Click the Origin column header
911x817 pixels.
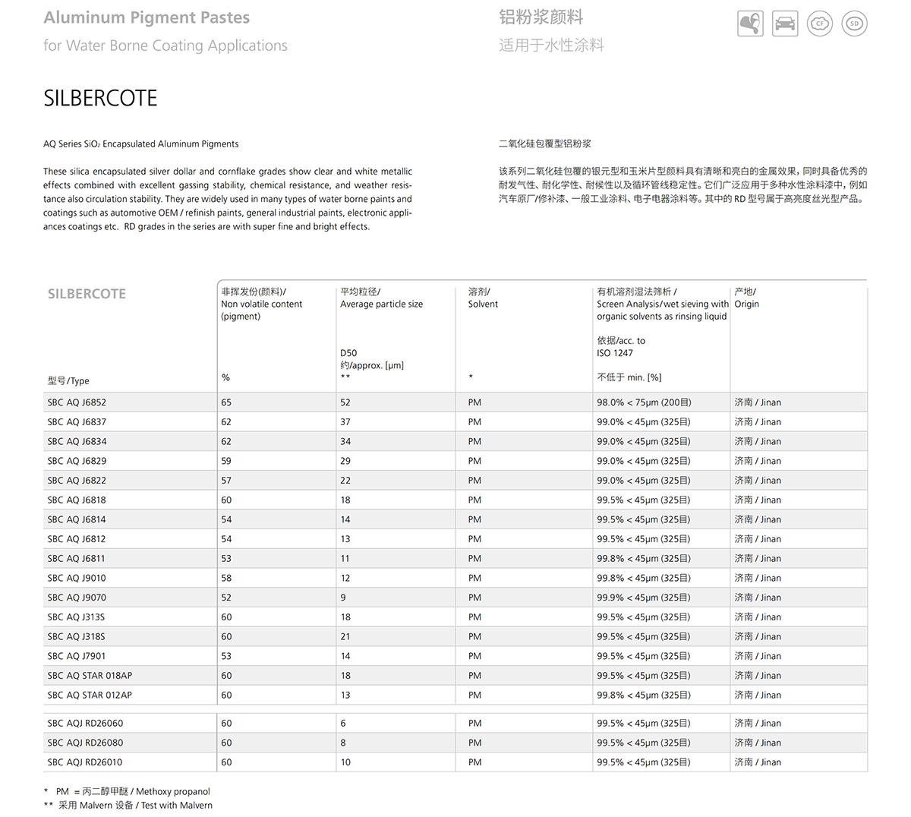746,304
